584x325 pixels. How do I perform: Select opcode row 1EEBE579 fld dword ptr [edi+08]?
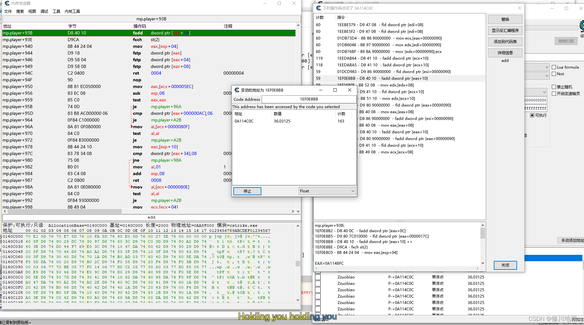click(400, 25)
